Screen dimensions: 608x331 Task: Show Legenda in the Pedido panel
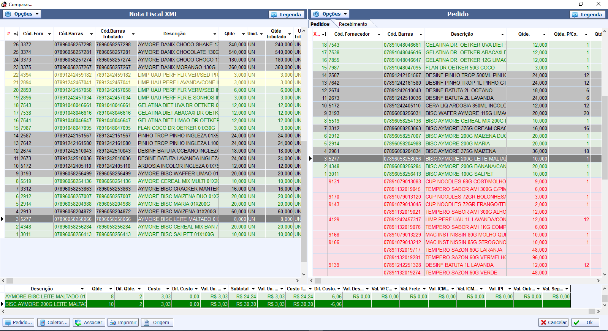tap(587, 14)
